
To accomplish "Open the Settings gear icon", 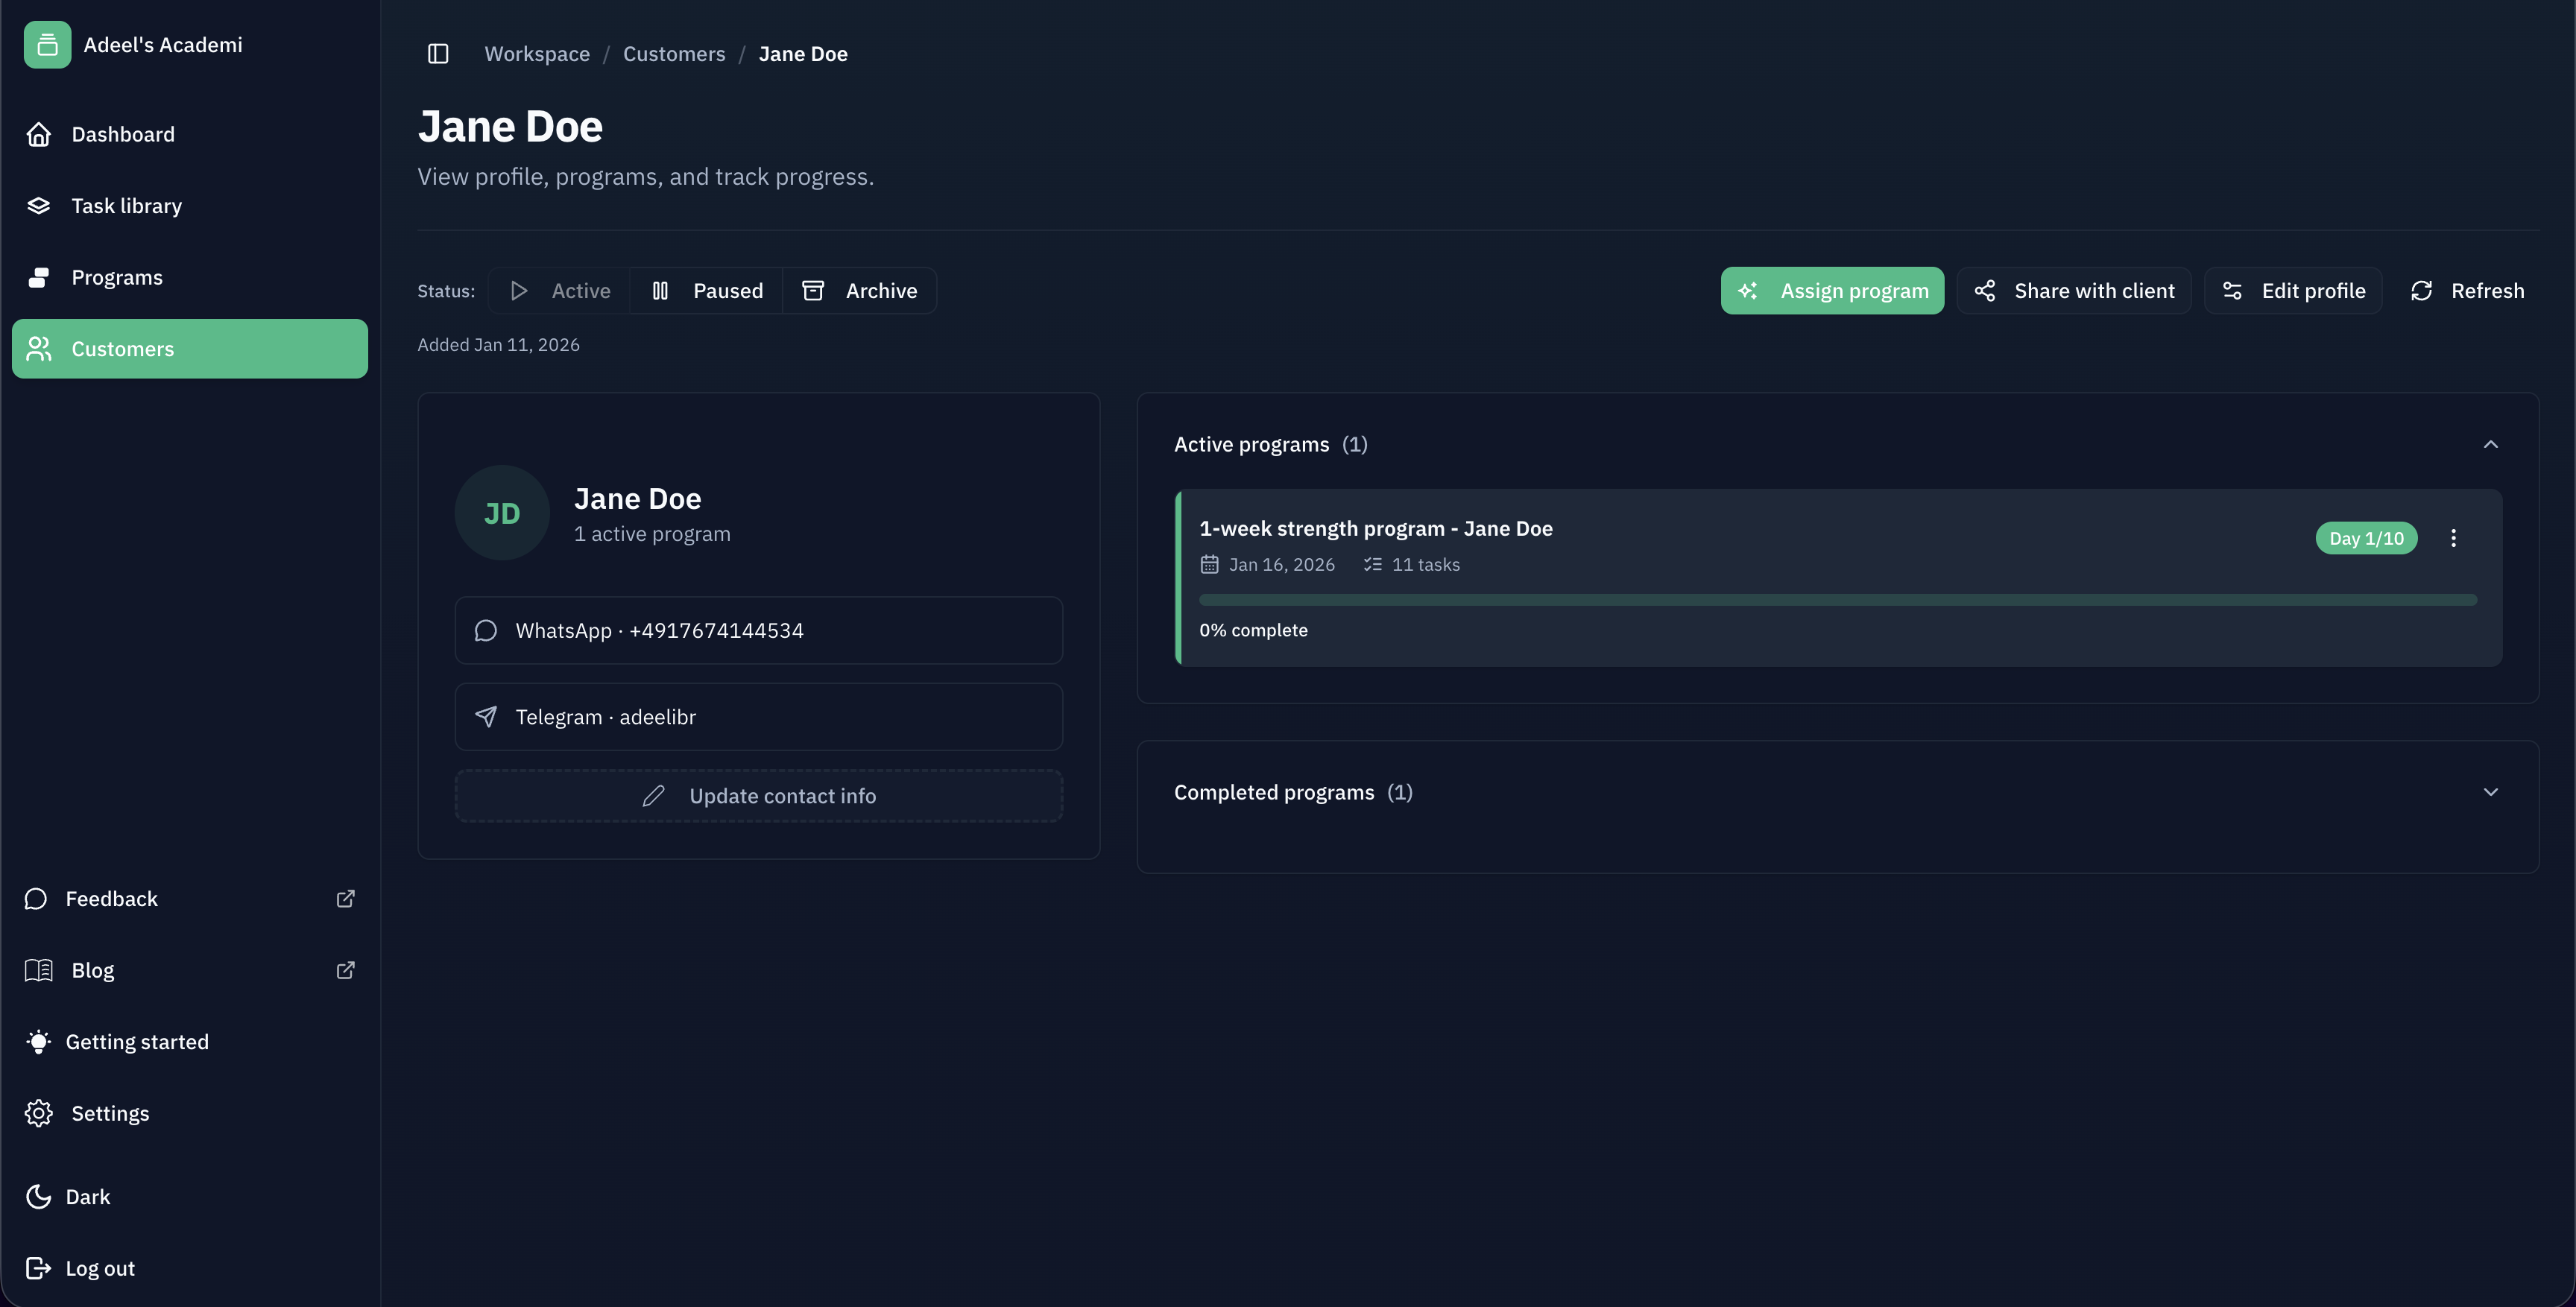I will point(38,1112).
